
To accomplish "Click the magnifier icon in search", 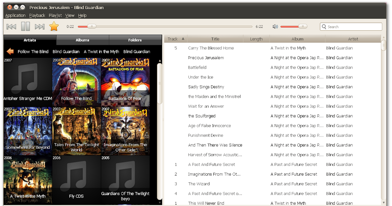I will tap(324, 27).
